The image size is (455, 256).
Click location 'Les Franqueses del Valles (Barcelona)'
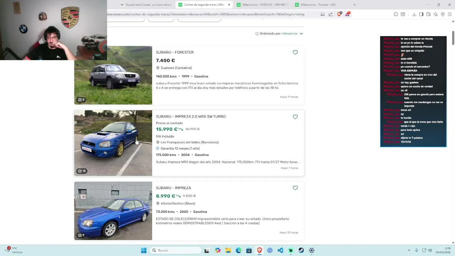189,142
